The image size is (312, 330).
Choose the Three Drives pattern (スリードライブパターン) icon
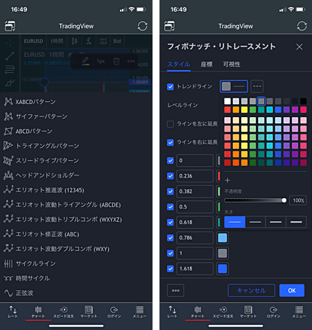click(8, 160)
